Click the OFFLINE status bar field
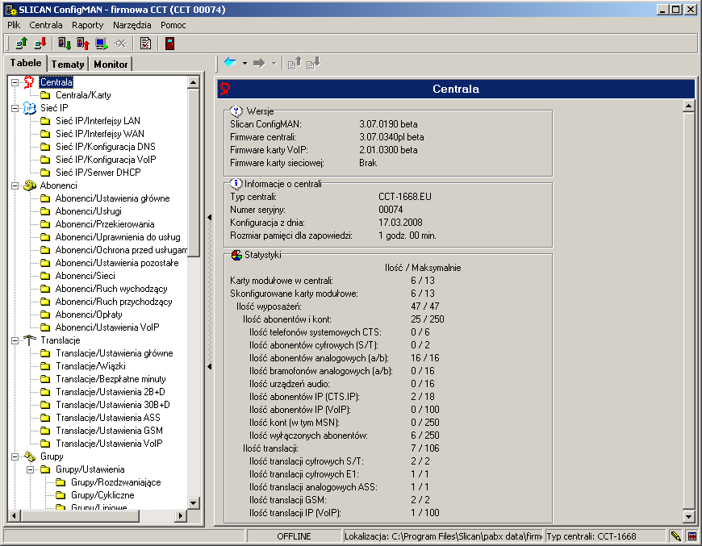 click(294, 536)
